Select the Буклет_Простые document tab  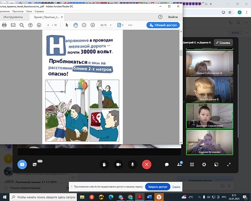coord(47,17)
